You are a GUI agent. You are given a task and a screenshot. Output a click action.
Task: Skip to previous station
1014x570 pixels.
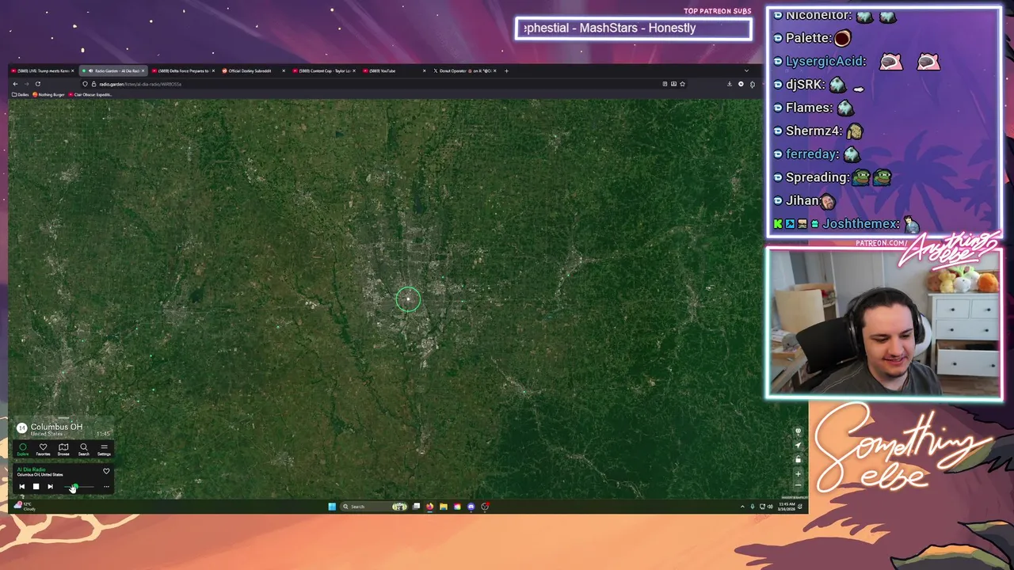(22, 486)
